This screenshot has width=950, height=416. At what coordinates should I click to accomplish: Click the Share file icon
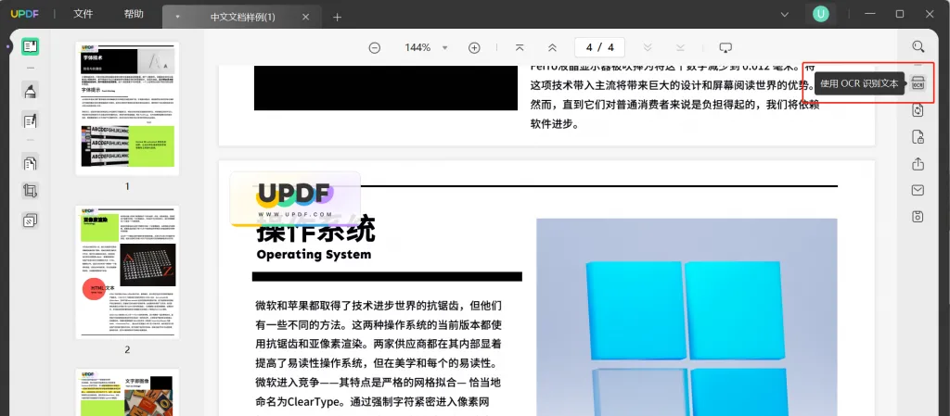pyautogui.click(x=918, y=164)
